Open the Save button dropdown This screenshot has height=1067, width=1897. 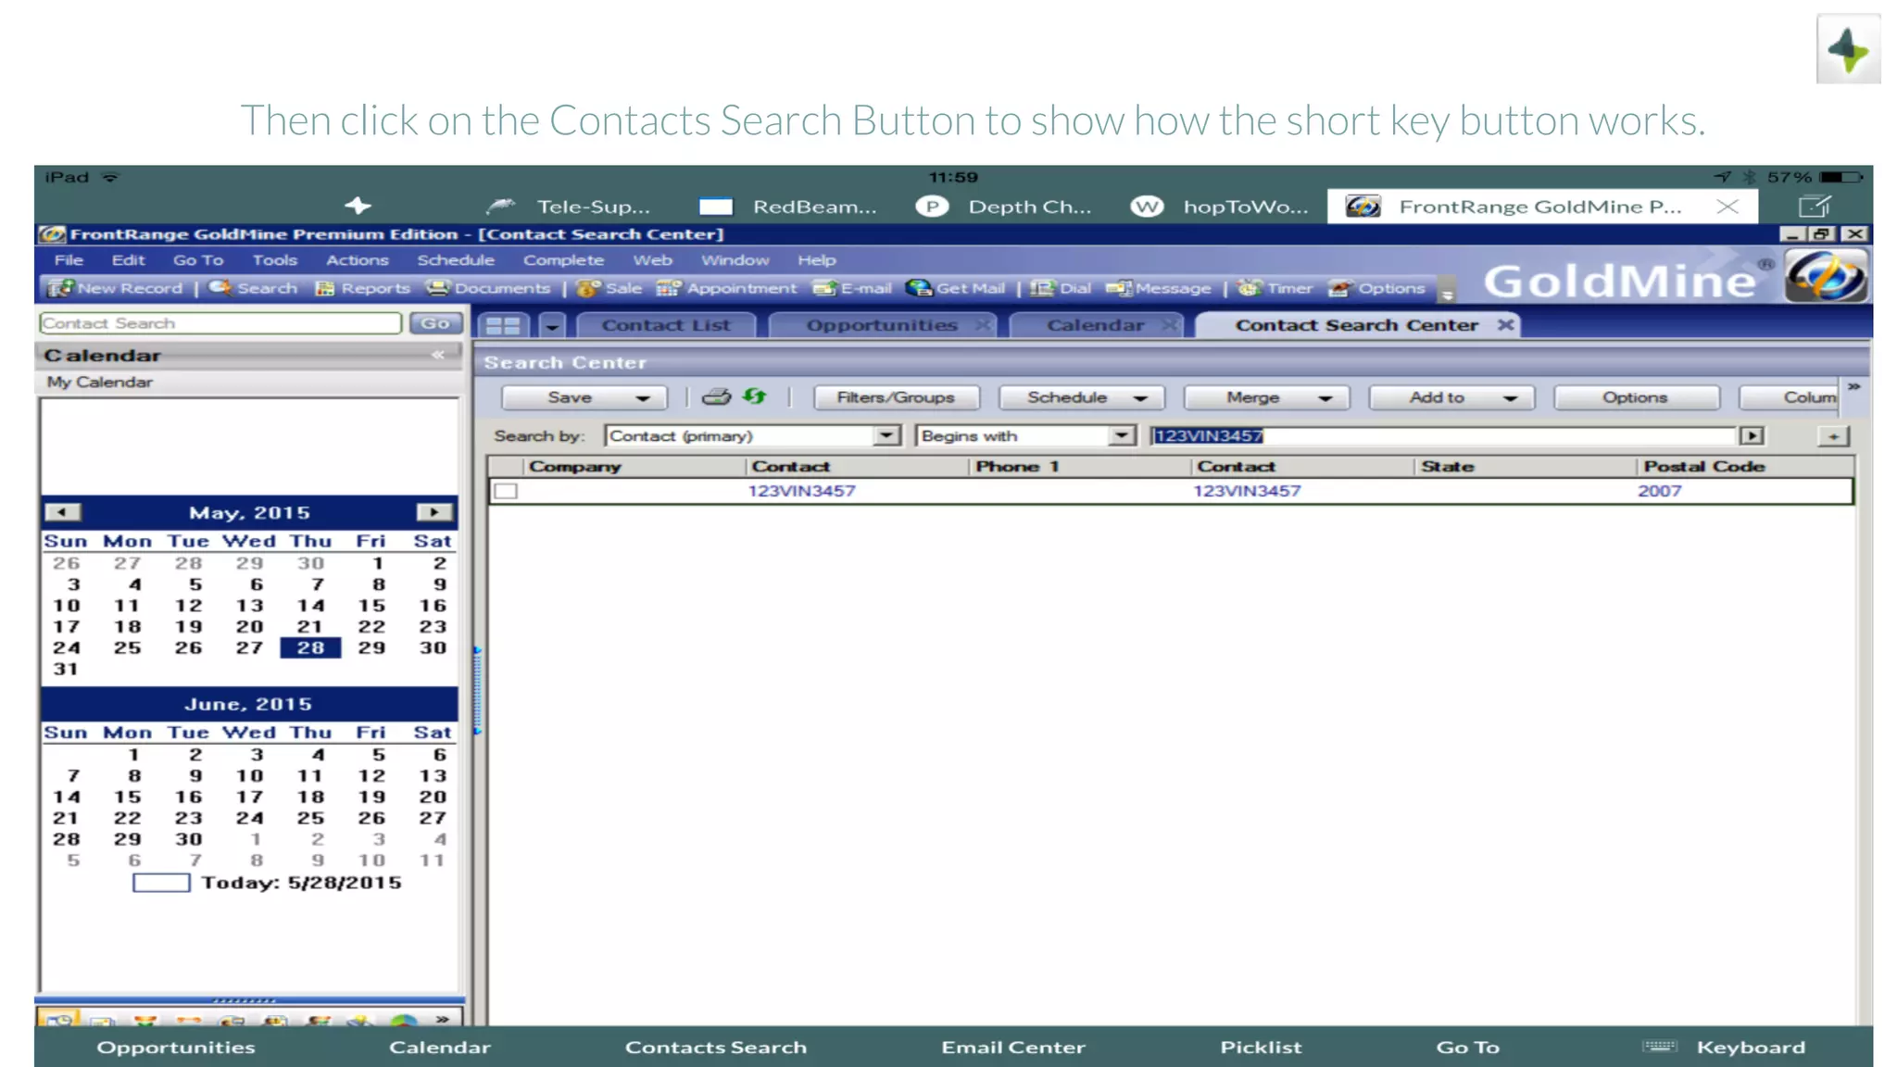[x=643, y=398]
